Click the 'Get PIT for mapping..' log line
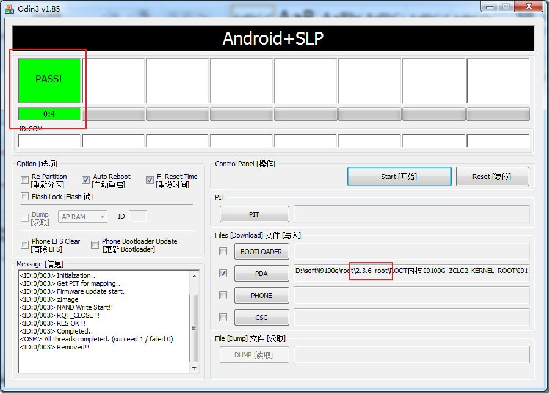This screenshot has height=394, width=550. click(70, 283)
